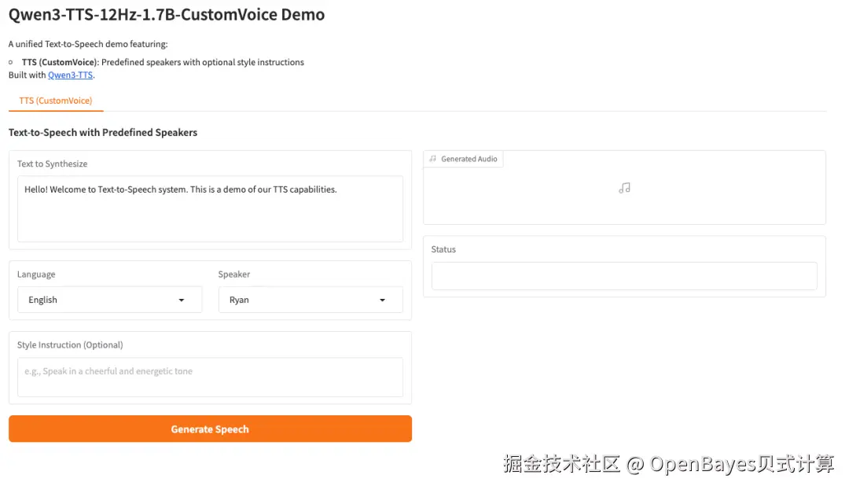Screen dimensions: 849x490
Task: Click the Generated Audio label
Action: [469, 159]
